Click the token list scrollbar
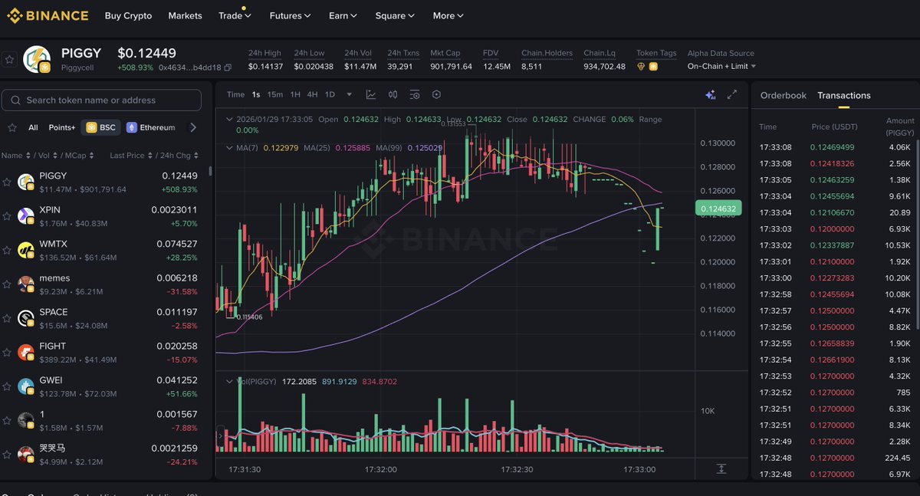Image resolution: width=920 pixels, height=496 pixels. (210, 170)
